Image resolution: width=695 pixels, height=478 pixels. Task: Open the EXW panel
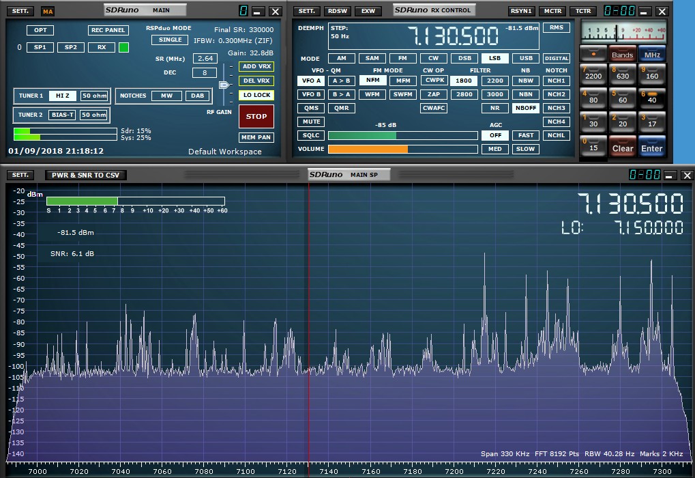click(368, 11)
